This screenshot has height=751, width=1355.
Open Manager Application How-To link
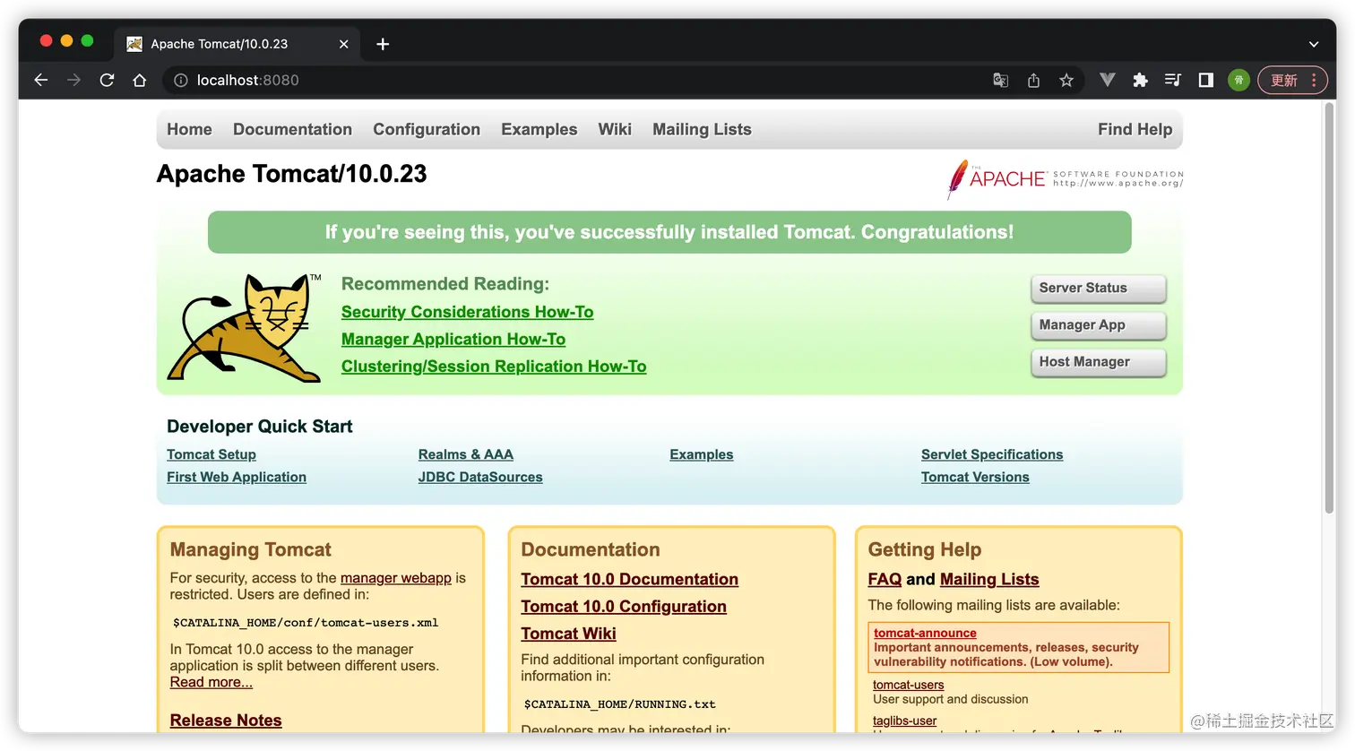tap(453, 340)
